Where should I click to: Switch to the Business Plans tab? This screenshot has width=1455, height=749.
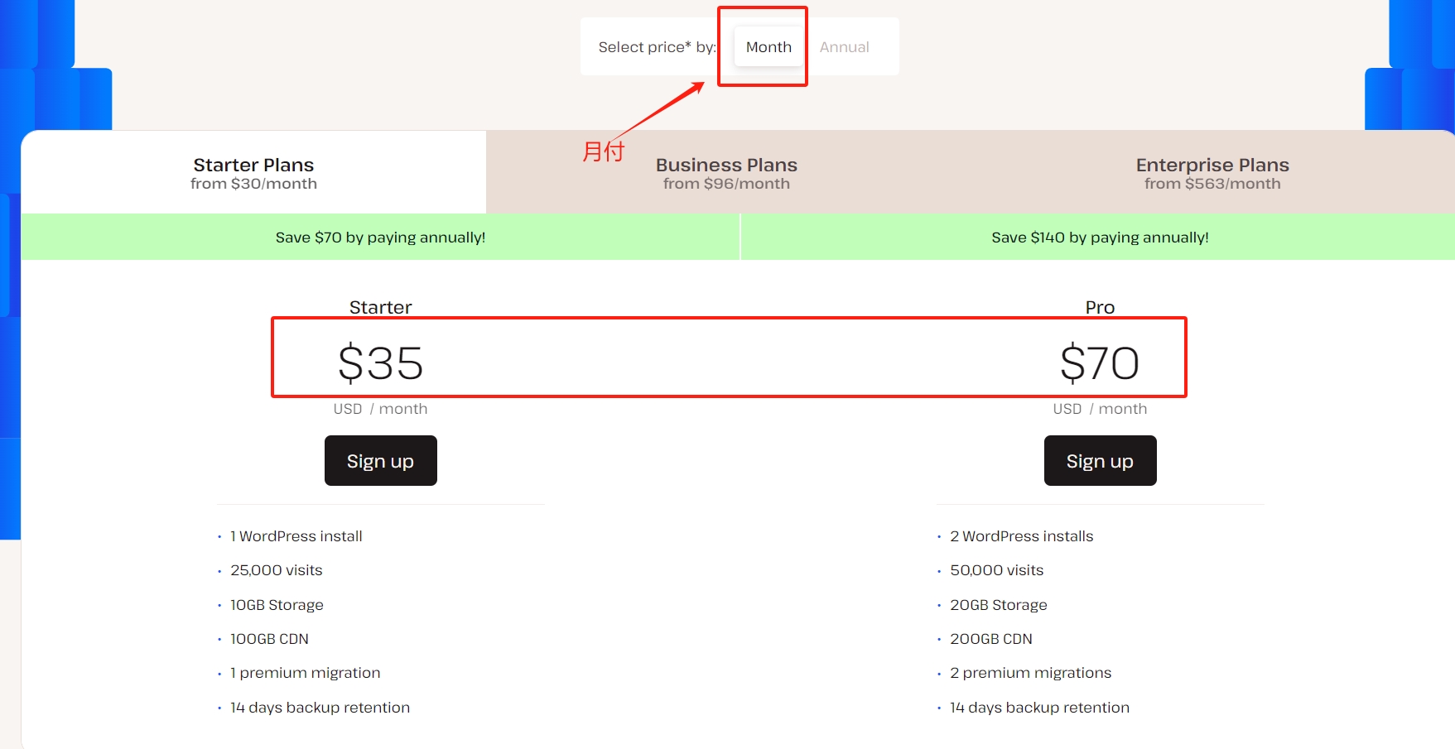726,173
